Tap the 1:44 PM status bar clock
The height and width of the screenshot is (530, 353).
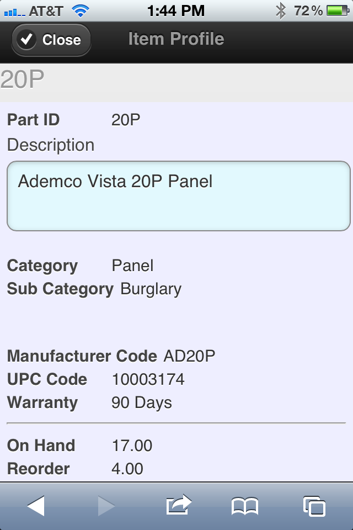176,11
